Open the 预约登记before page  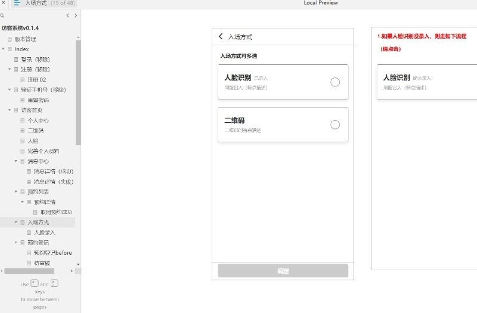coord(53,252)
